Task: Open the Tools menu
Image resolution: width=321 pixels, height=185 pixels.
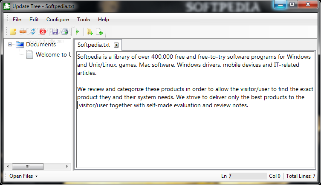Action: tap(84, 20)
